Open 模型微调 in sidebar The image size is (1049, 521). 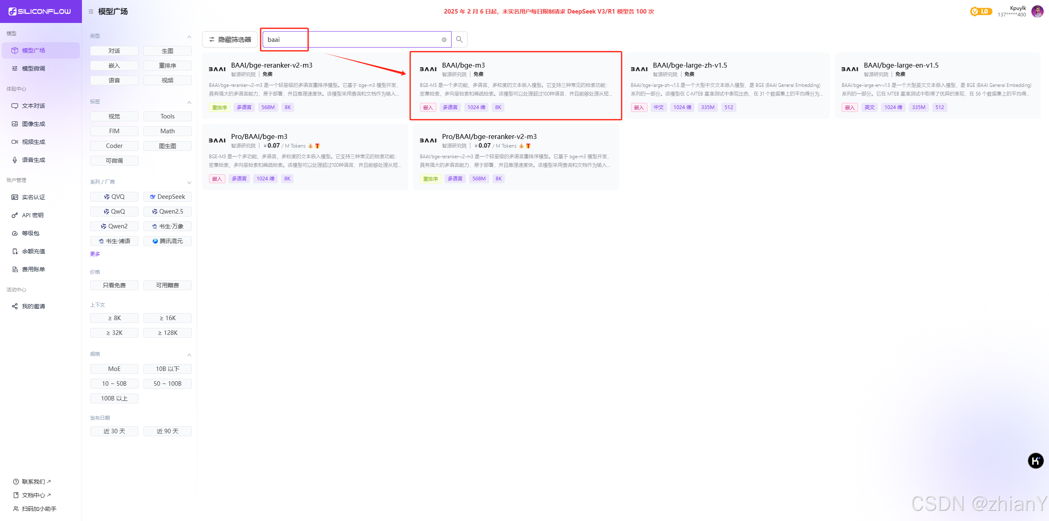point(34,68)
